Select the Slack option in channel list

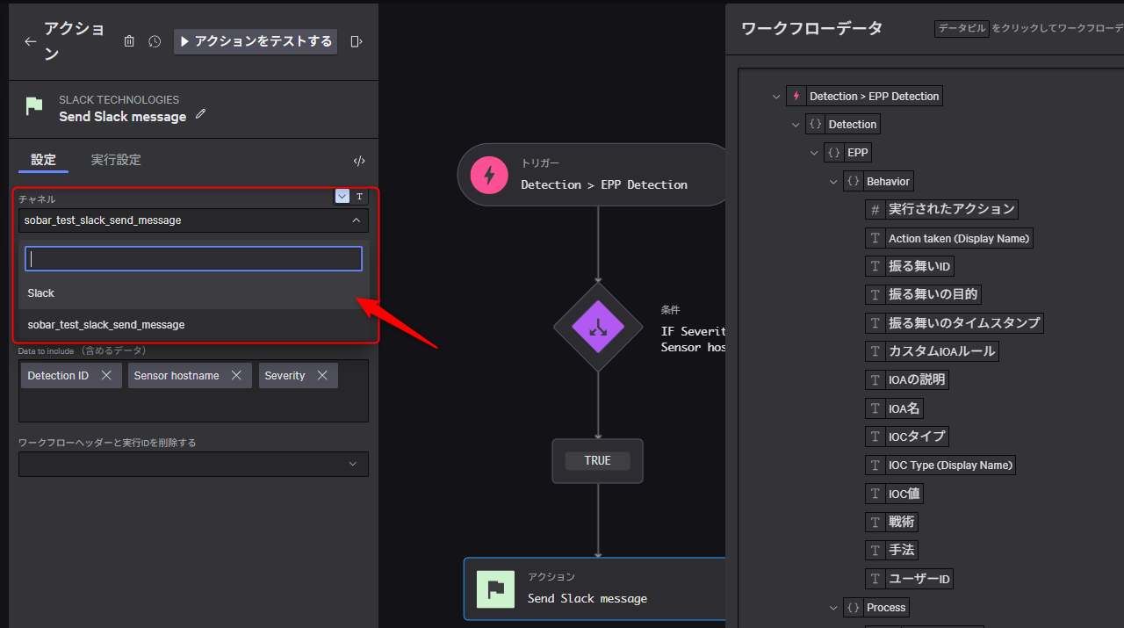[193, 293]
